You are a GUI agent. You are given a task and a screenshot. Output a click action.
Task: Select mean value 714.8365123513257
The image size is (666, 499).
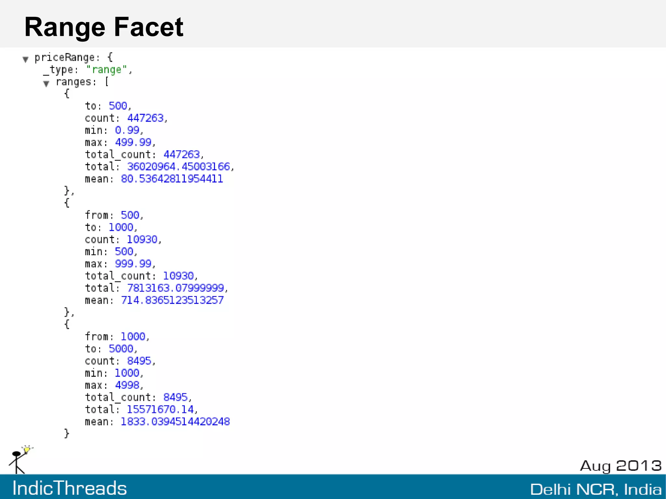172,300
